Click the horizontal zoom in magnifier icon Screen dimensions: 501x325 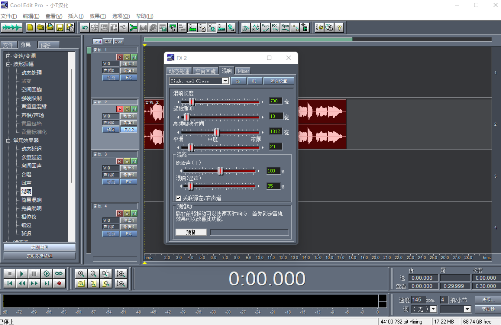81,274
